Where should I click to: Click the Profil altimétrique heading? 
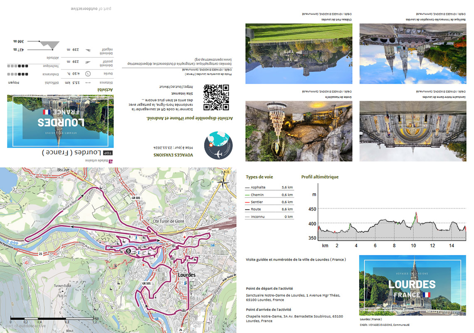(x=320, y=177)
